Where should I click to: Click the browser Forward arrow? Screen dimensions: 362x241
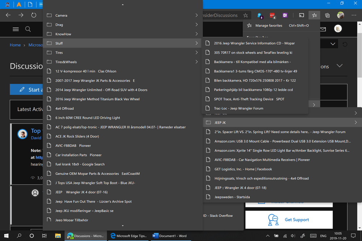21,15
